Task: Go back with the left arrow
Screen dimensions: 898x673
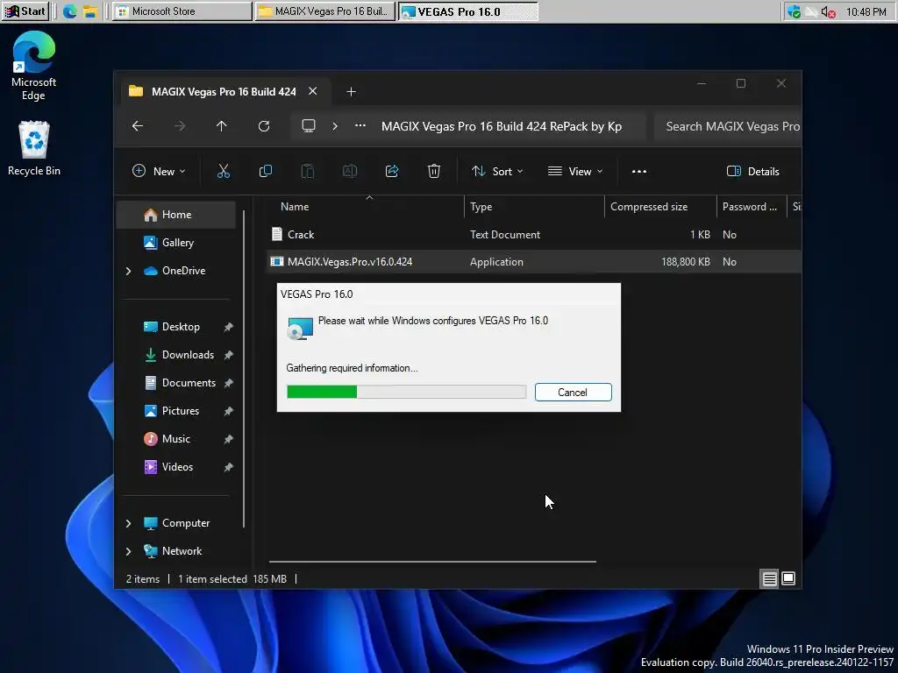Action: tap(138, 126)
